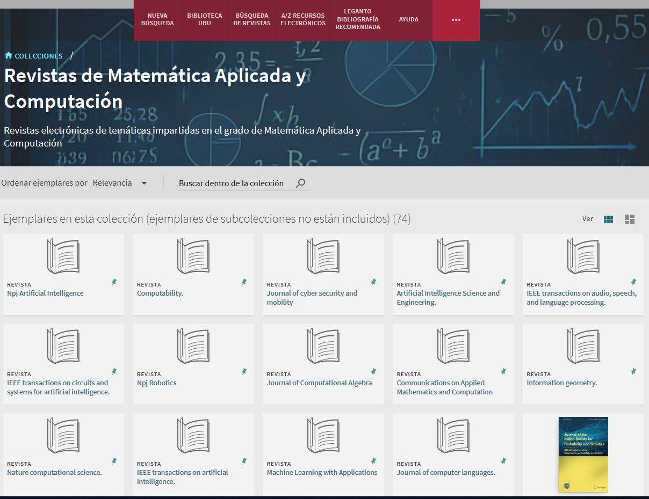Open Nature computational science link
The height and width of the screenshot is (499, 649).
tap(54, 473)
